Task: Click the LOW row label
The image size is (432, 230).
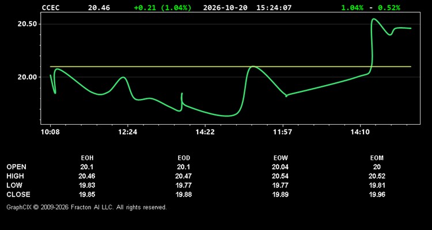Action: 14,185
